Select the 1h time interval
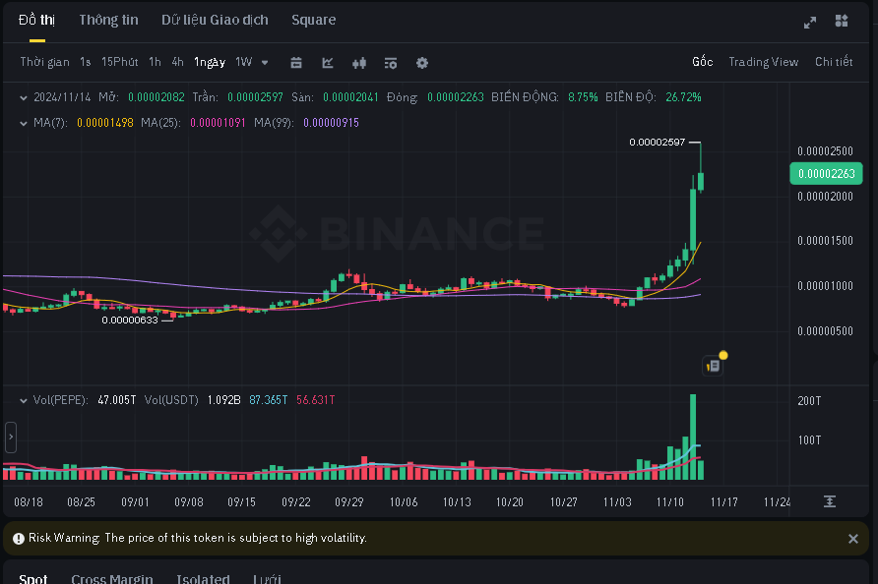878x584 pixels. tap(155, 62)
